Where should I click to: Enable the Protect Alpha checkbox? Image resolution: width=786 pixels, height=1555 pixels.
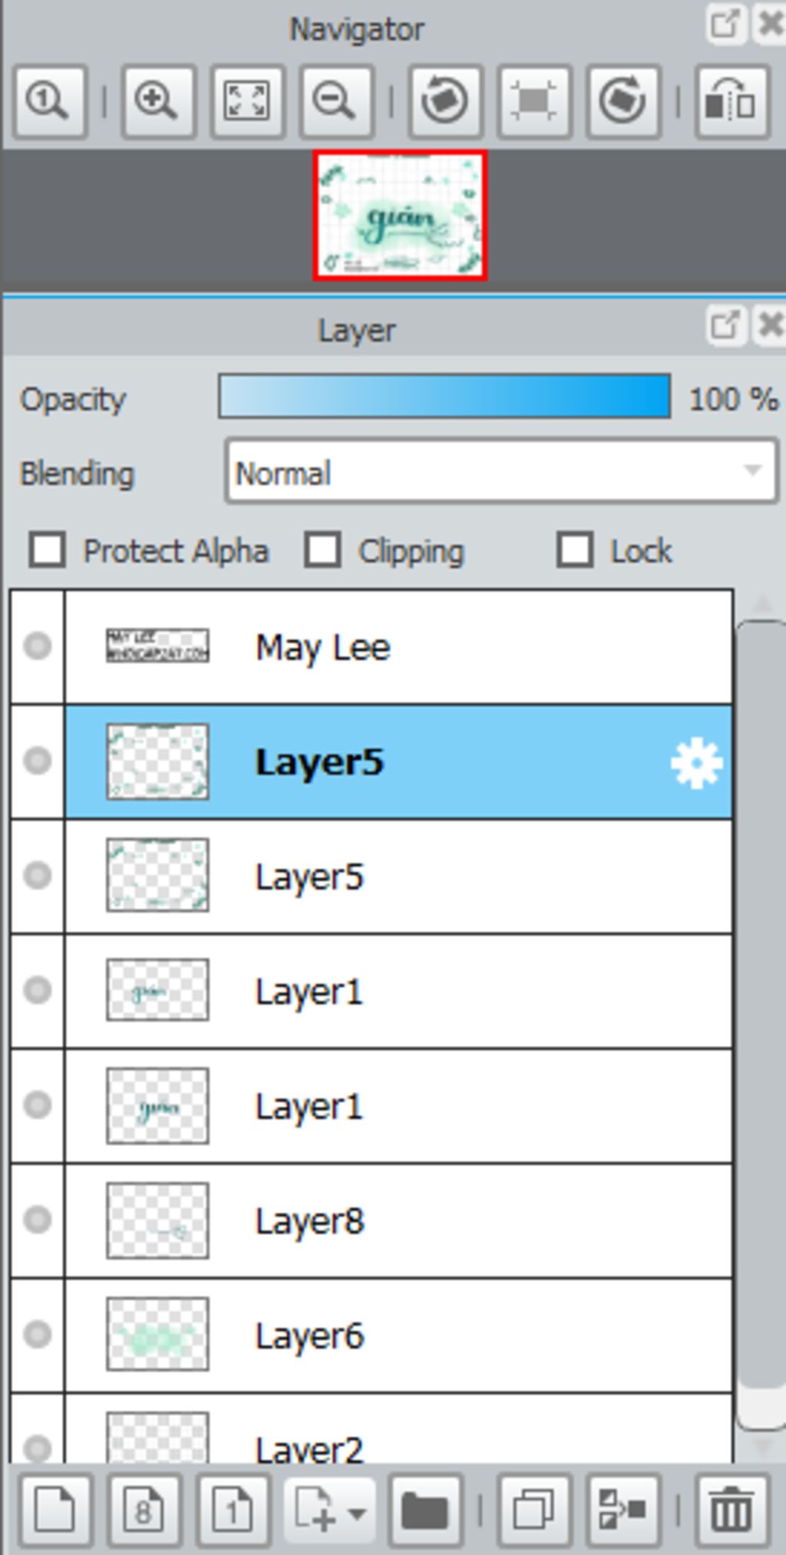(47, 550)
